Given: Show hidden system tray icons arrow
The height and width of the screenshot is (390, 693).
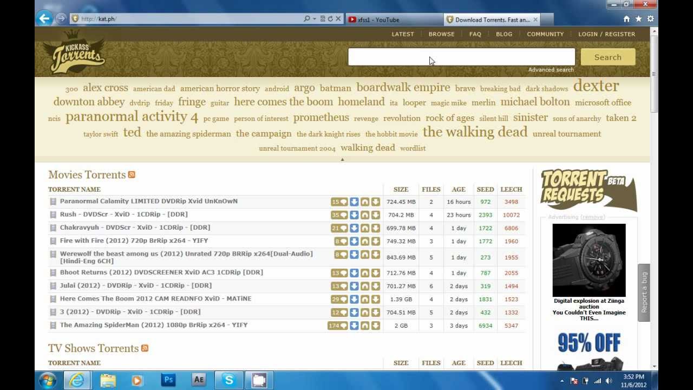Looking at the screenshot, I should pos(561,381).
